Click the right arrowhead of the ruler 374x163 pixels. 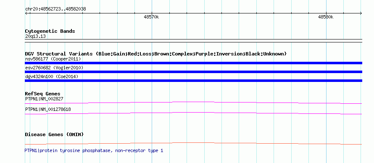(x=361, y=13)
